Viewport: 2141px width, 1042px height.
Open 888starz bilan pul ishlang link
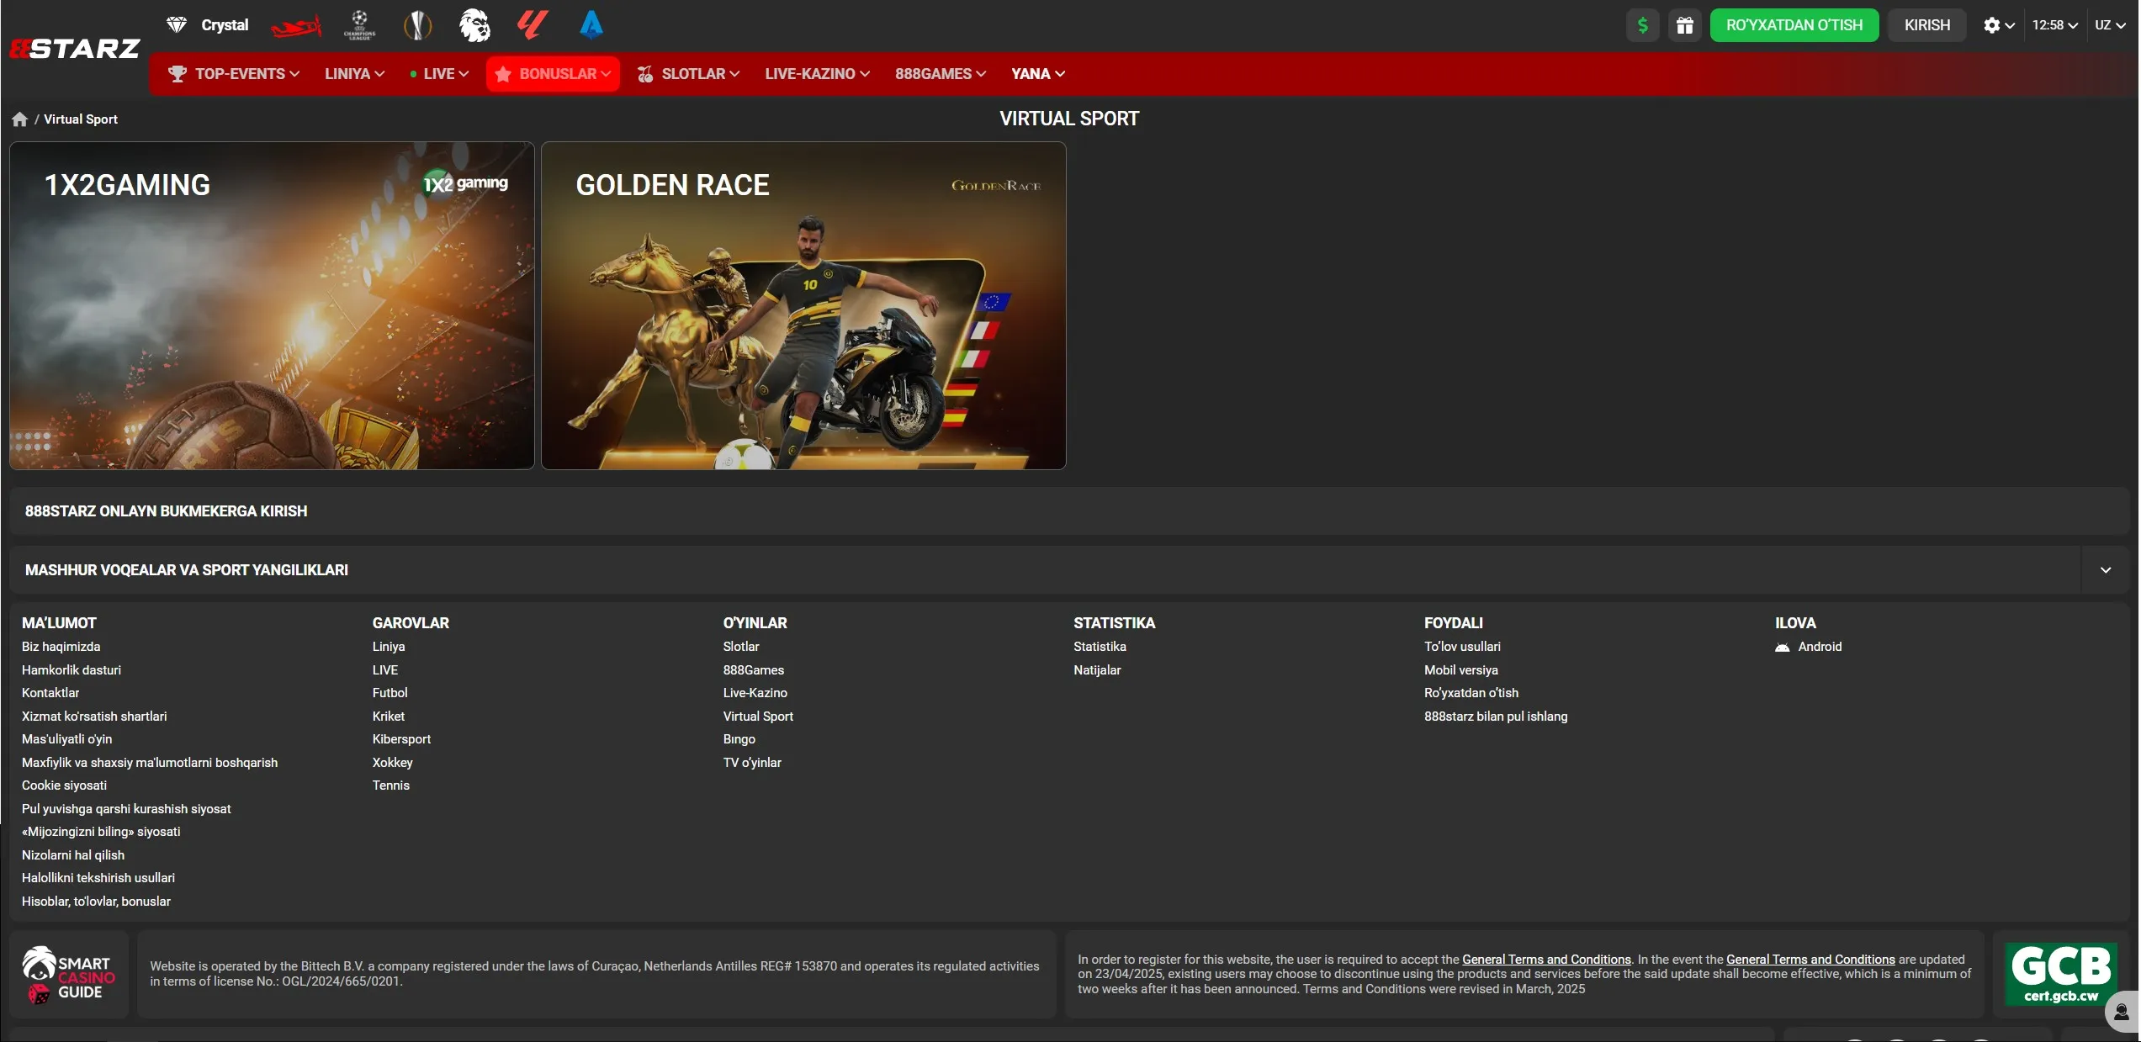(1496, 717)
